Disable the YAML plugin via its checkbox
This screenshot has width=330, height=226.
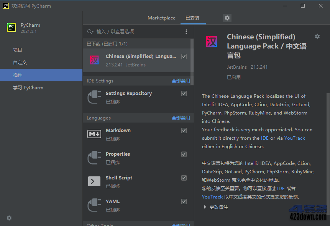point(184,202)
